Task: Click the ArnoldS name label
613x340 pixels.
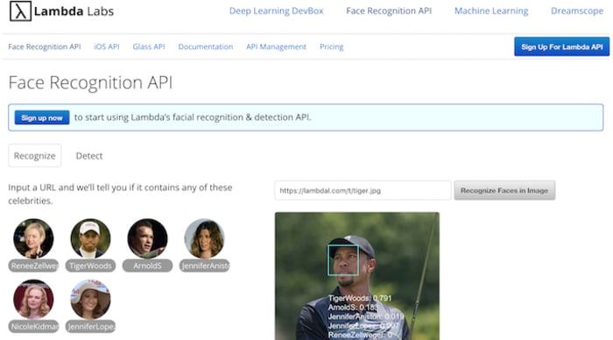Action: point(147,266)
